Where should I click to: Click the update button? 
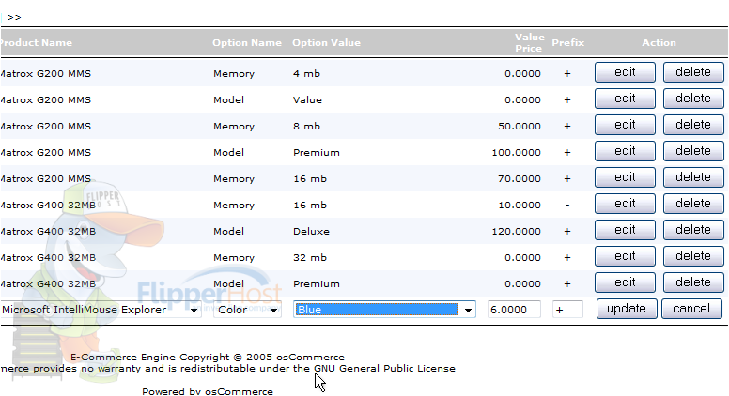pos(627,309)
